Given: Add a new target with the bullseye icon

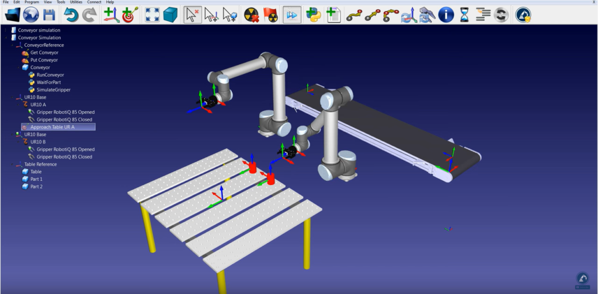Looking at the screenshot, I should click(128, 15).
